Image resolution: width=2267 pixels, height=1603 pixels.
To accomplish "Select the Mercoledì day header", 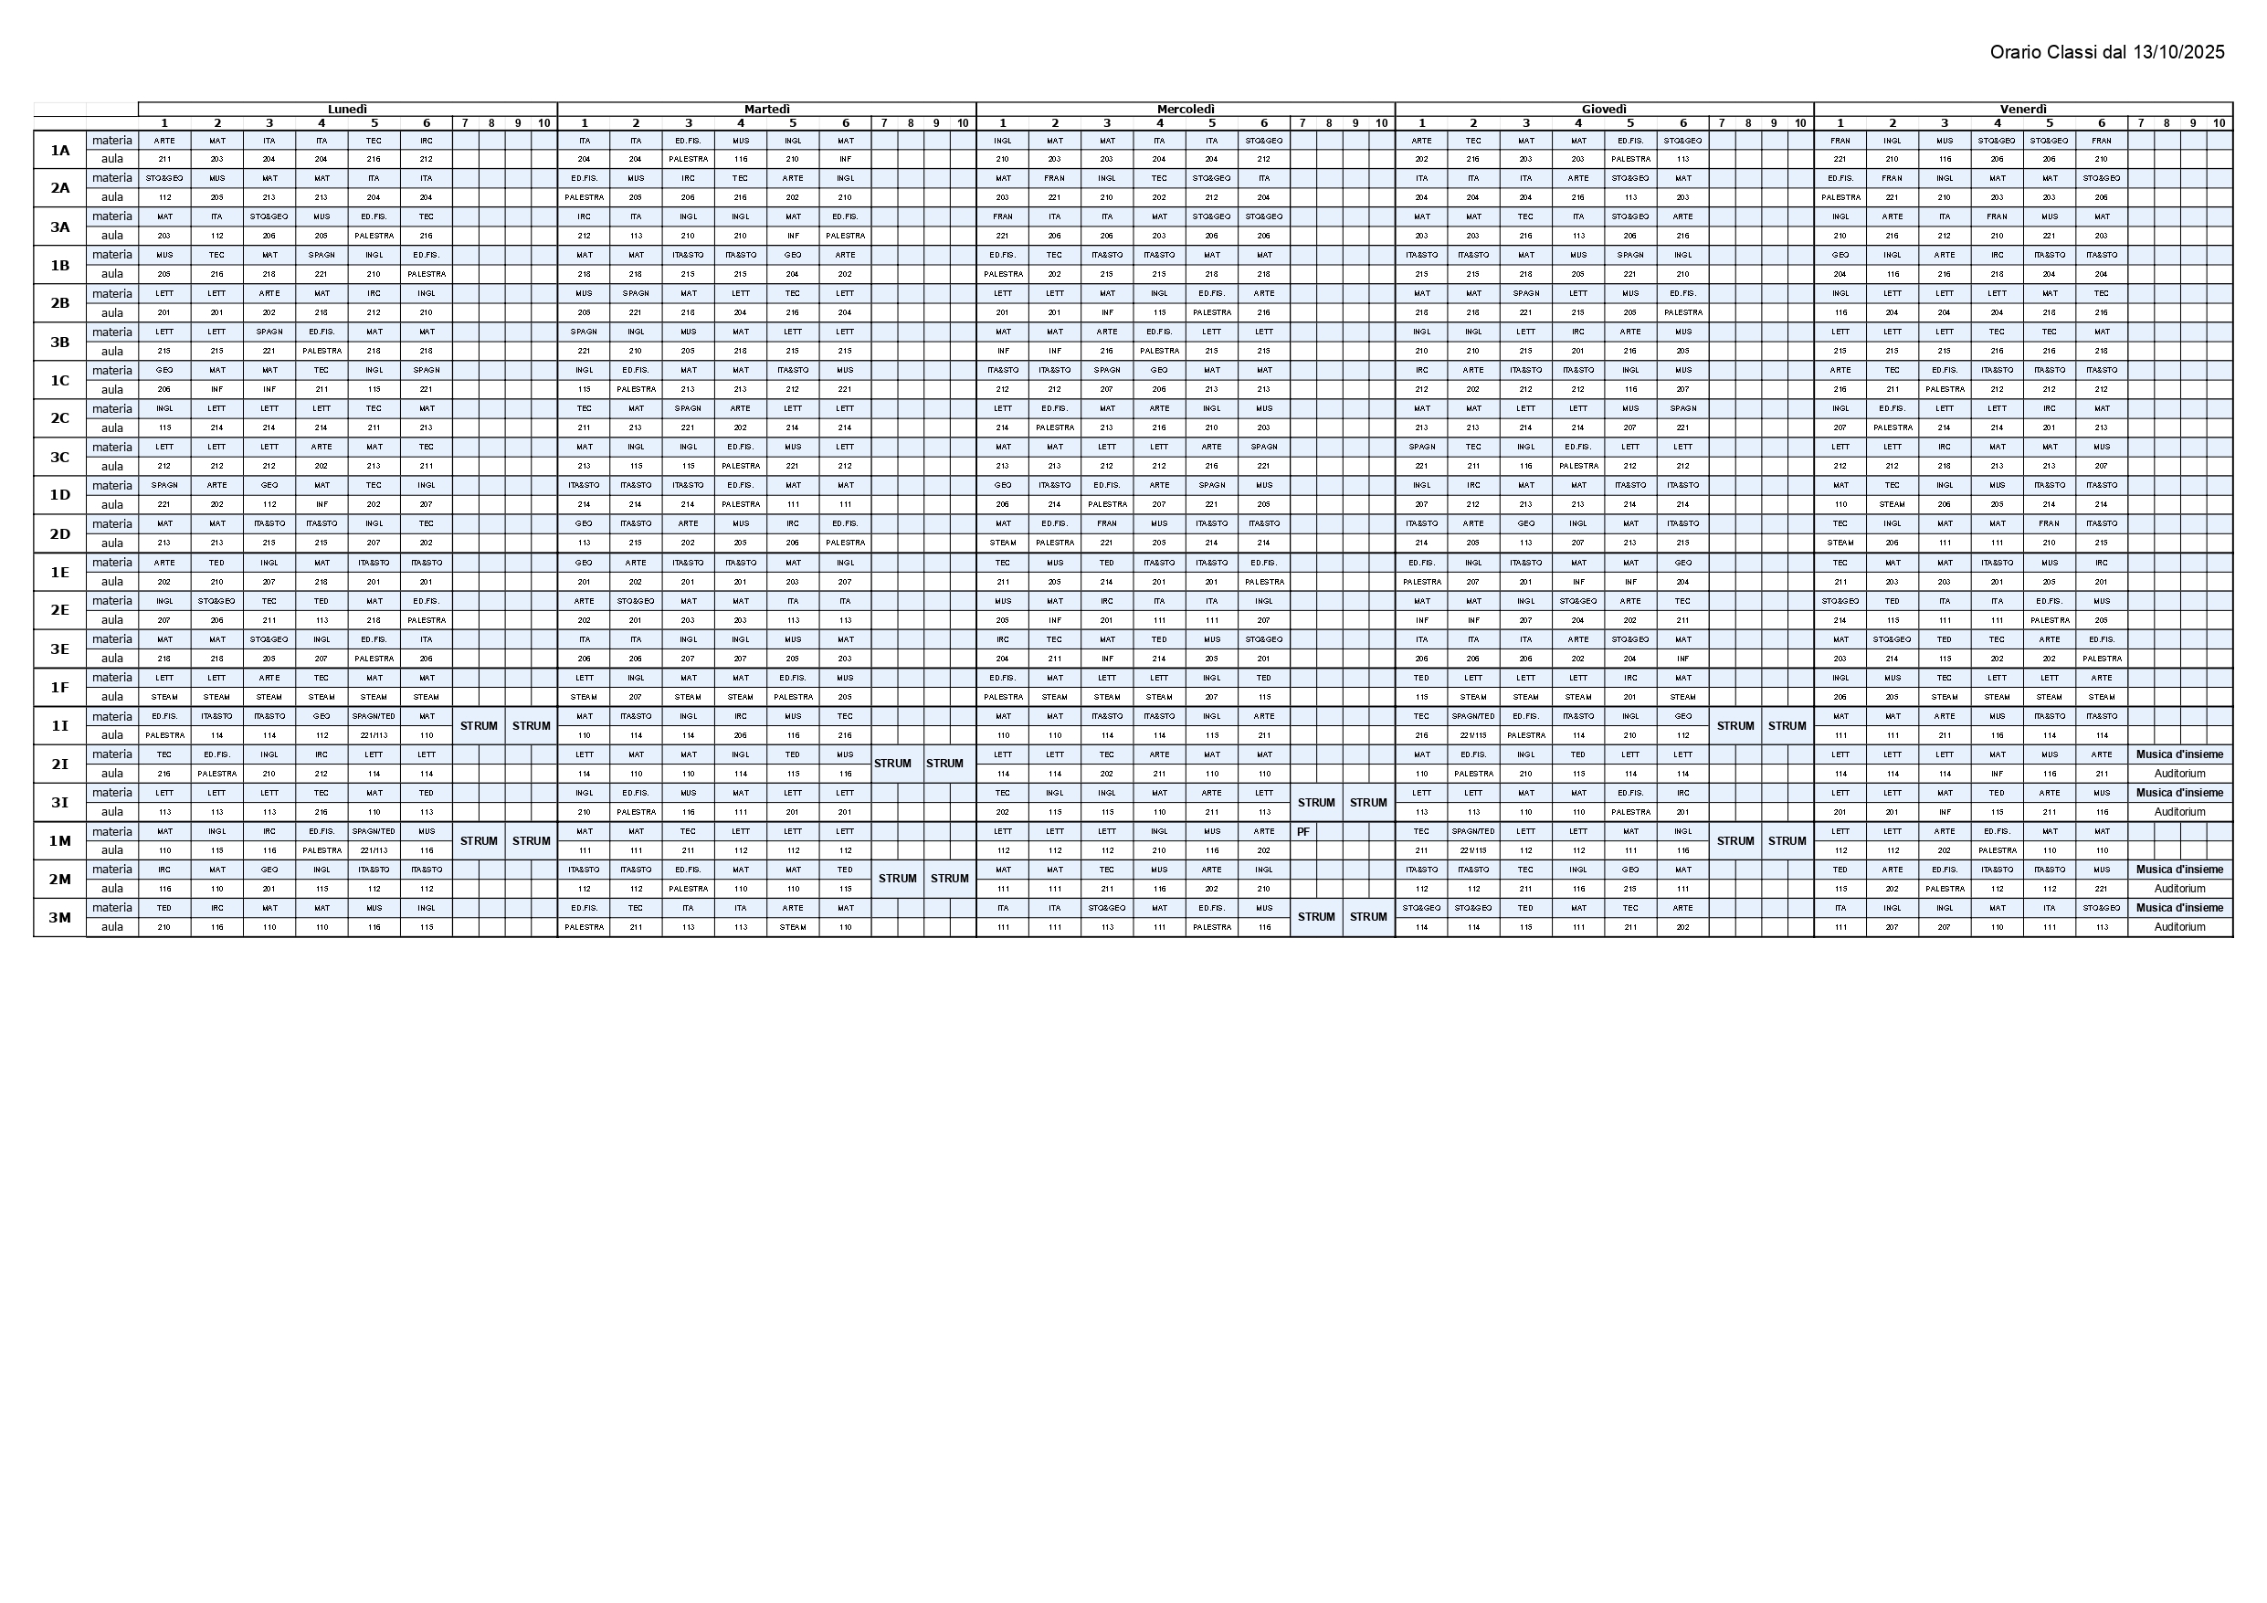I will pyautogui.click(x=1185, y=110).
